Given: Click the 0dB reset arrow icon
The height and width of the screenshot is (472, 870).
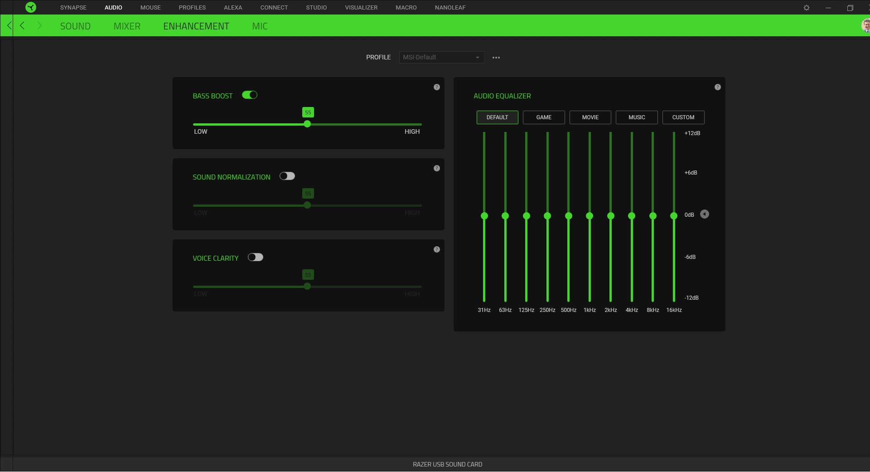Looking at the screenshot, I should (705, 214).
